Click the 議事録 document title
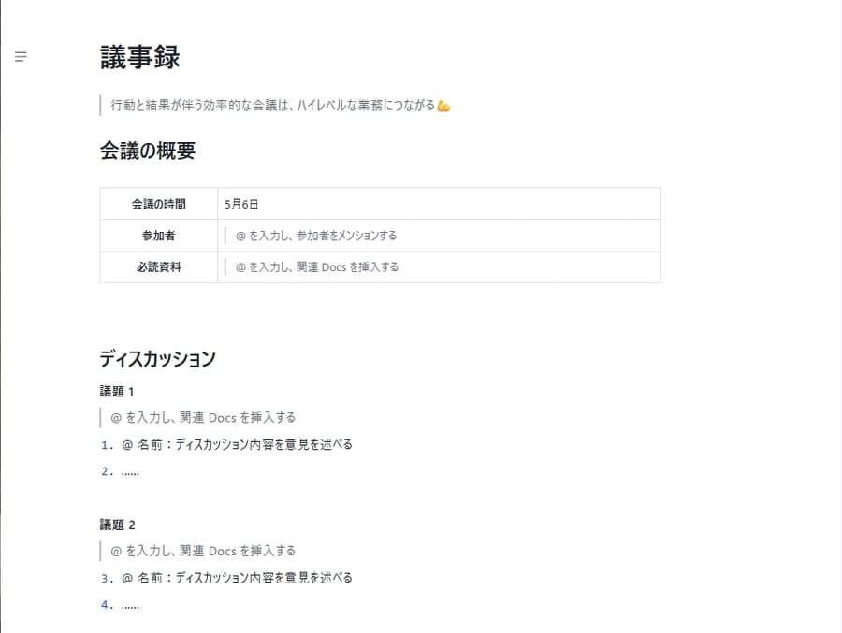The width and height of the screenshot is (842, 633). [140, 57]
